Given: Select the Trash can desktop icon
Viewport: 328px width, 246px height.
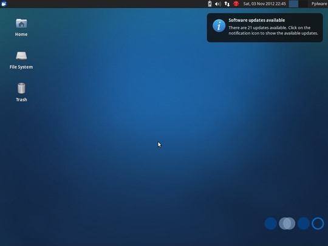Looking at the screenshot, I should [21, 88].
